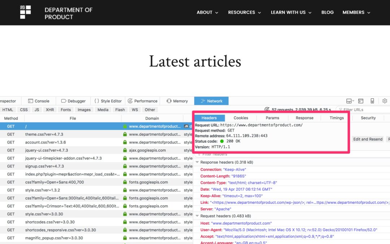Sort requests by File column header
This screenshot has width=390, height=244.
tap(73, 118)
